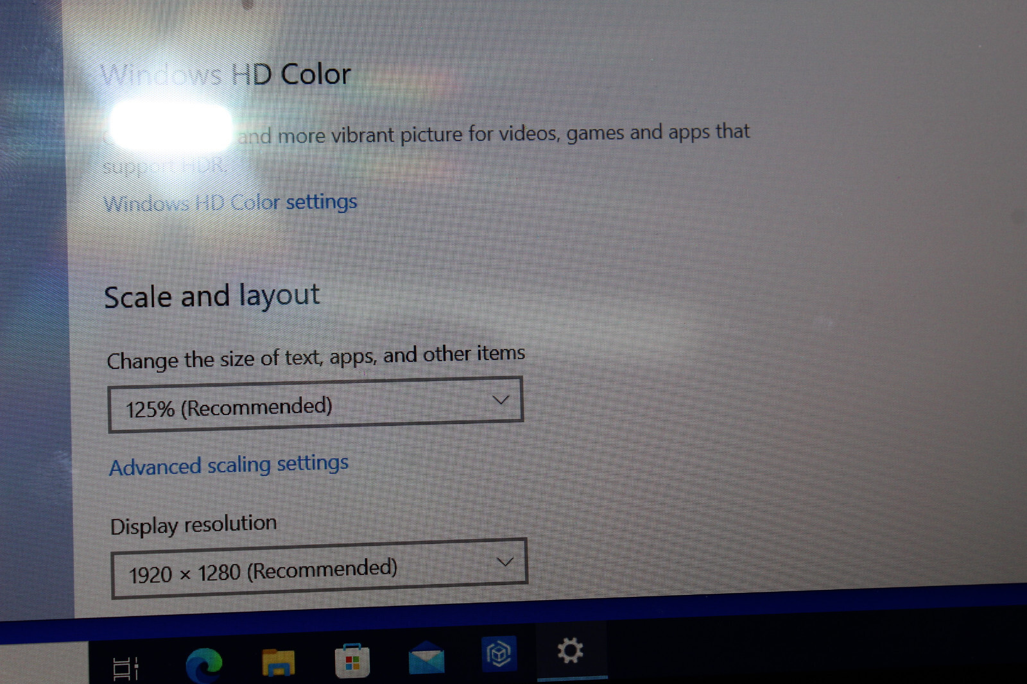Screen dimensions: 1027x684
Task: Select the Windows HD Color heading
Action: coord(226,74)
